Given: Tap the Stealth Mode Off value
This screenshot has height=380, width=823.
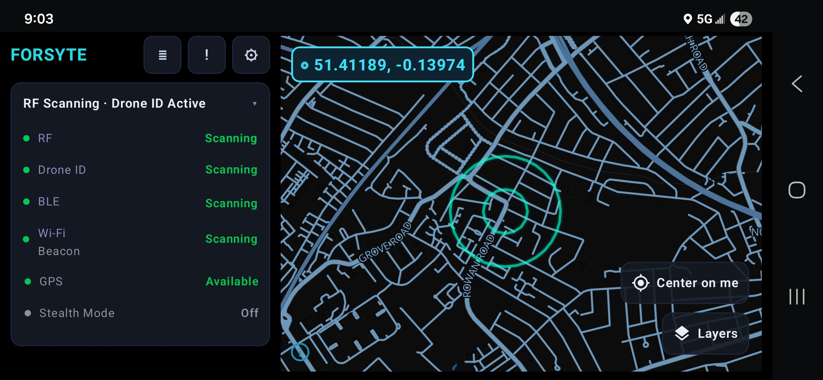Looking at the screenshot, I should click(x=250, y=313).
